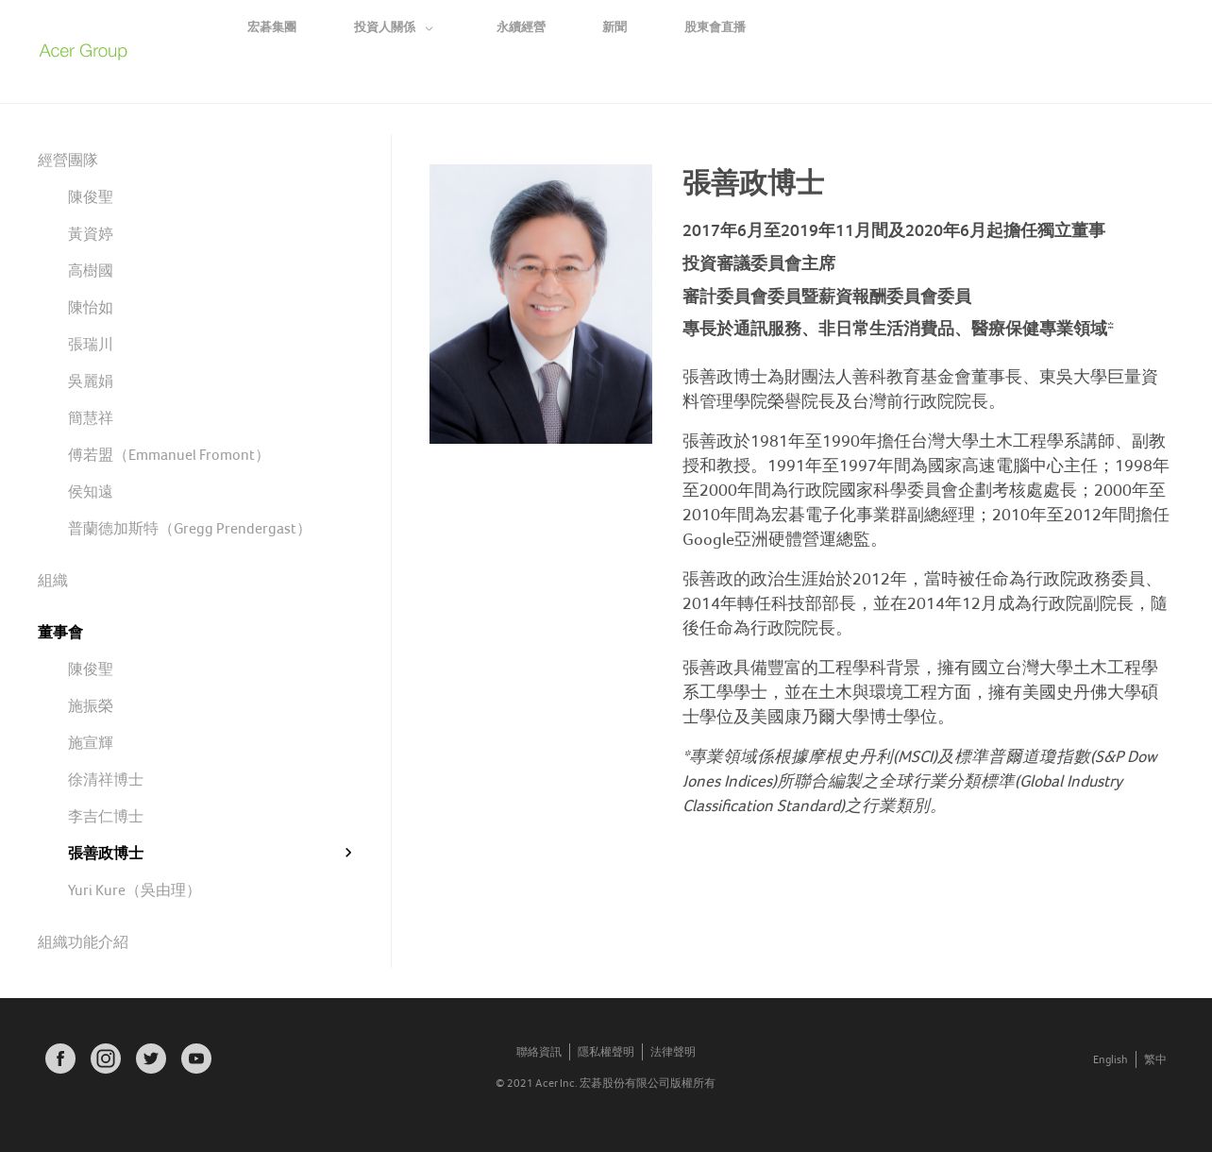
Task: Click the © 2021 Acer Inc. copyright text
Action: (x=605, y=1083)
